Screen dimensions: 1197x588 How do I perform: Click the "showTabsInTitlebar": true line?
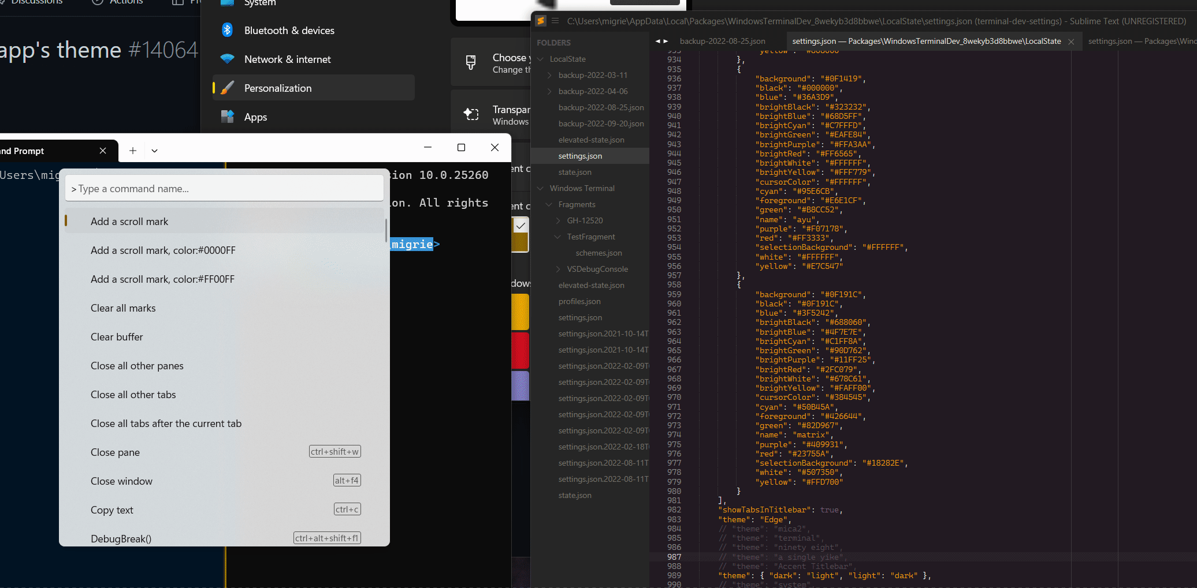tap(780, 510)
